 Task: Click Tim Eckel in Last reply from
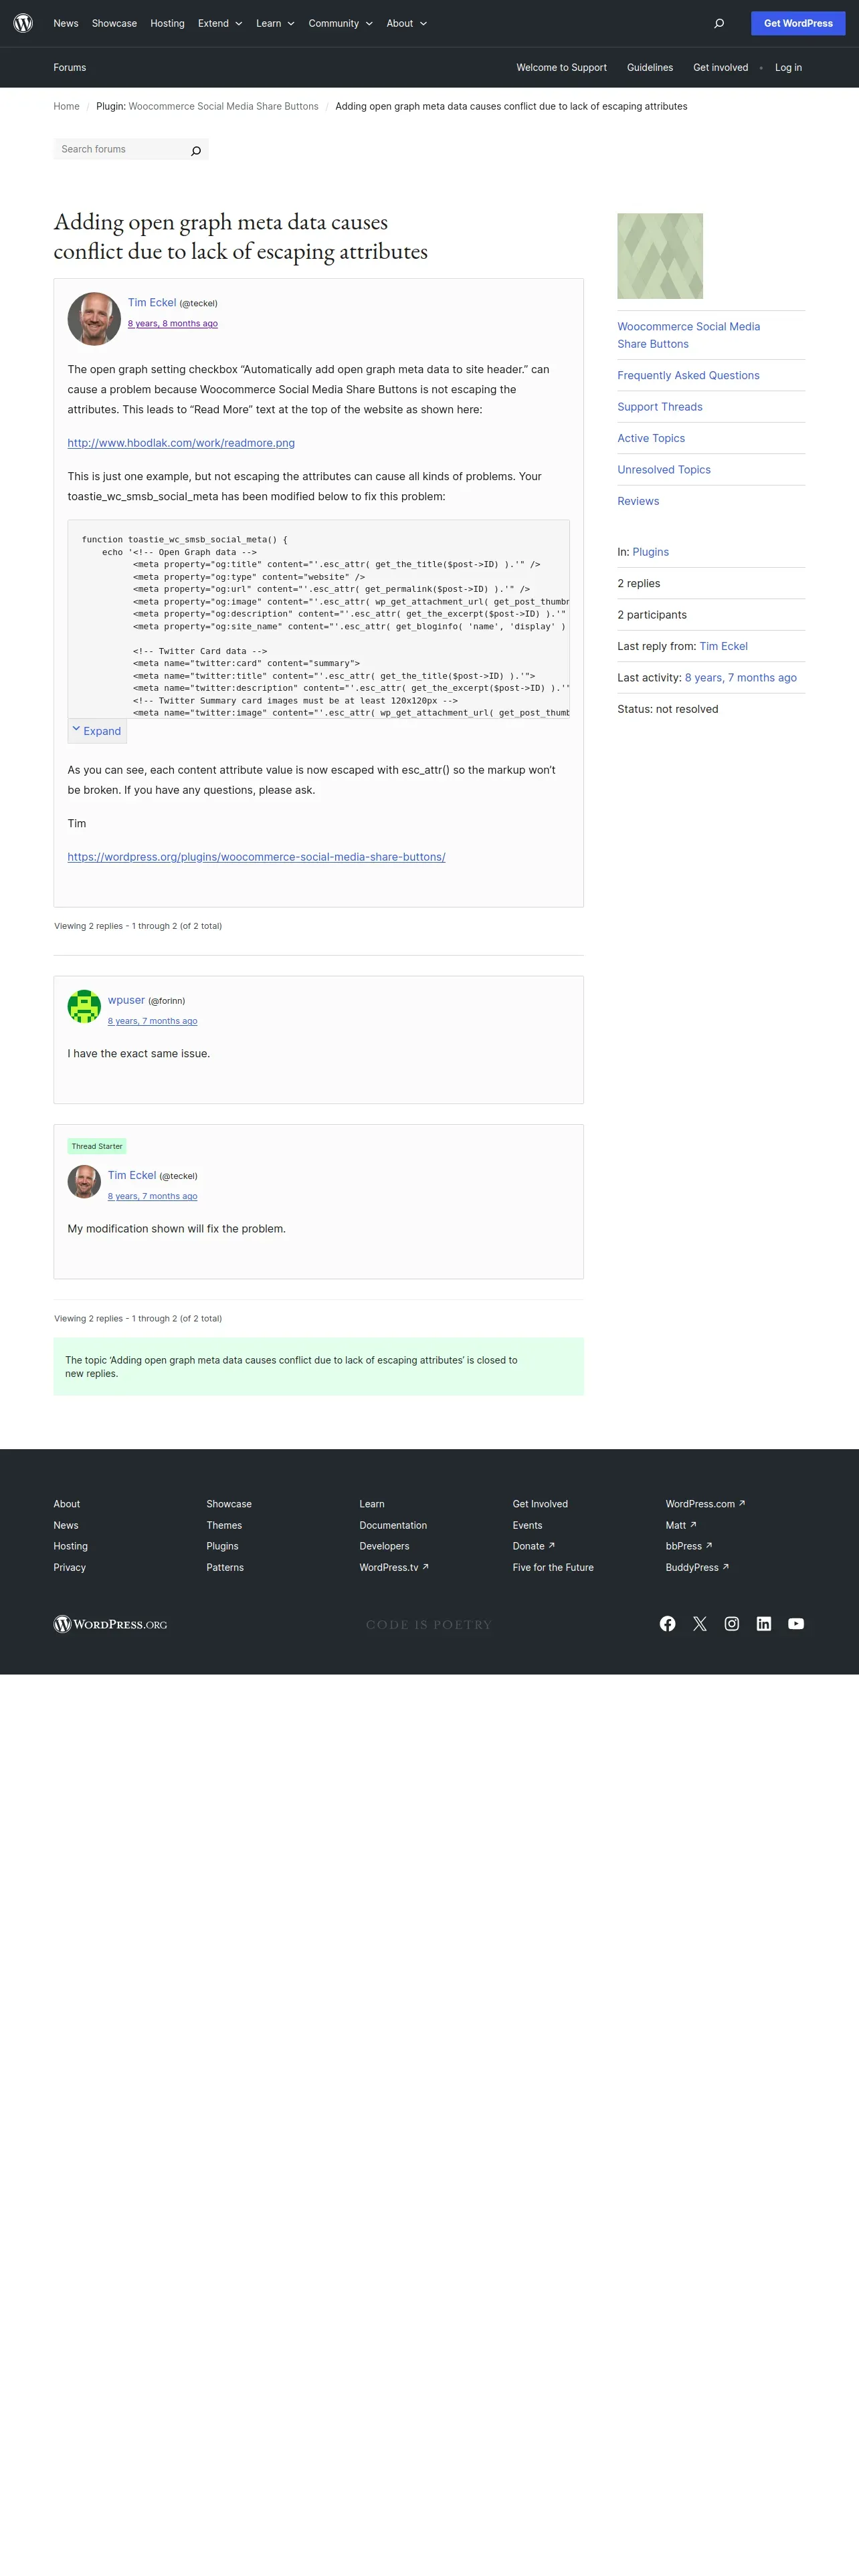723,646
